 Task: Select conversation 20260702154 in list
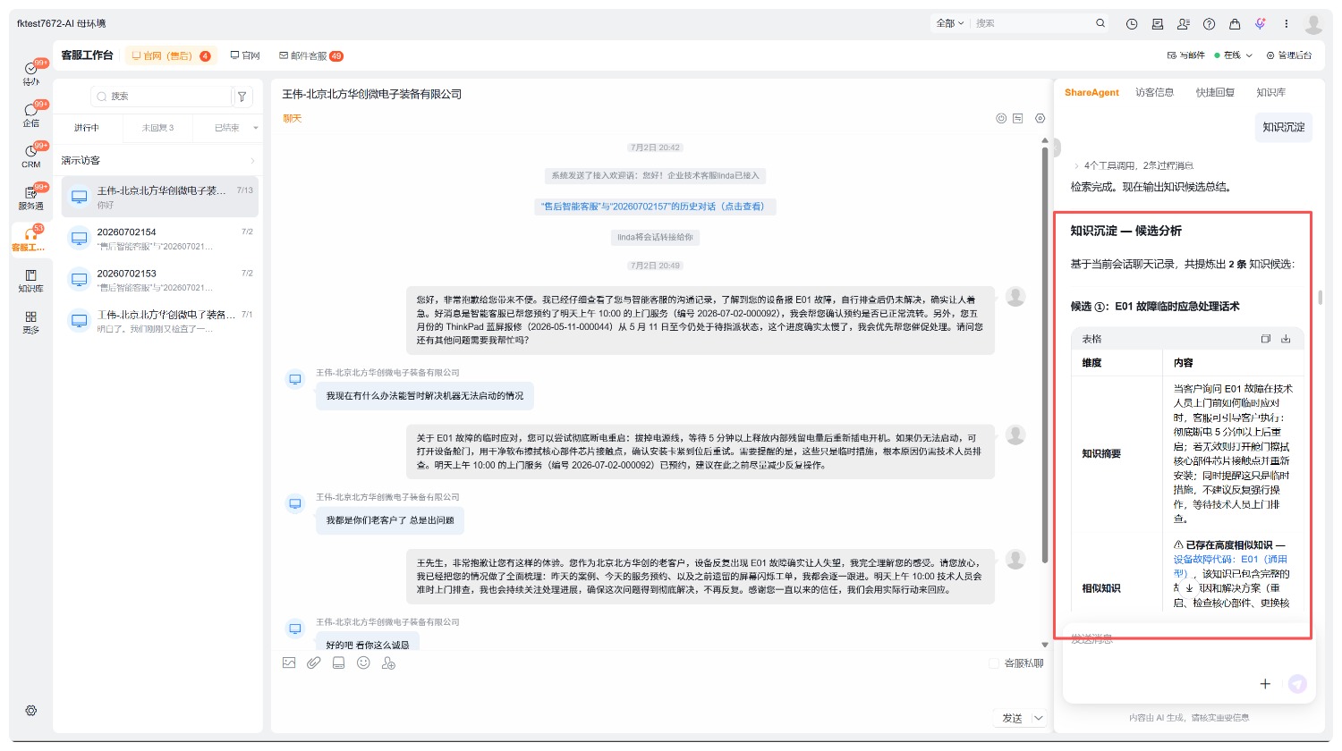(x=159, y=239)
